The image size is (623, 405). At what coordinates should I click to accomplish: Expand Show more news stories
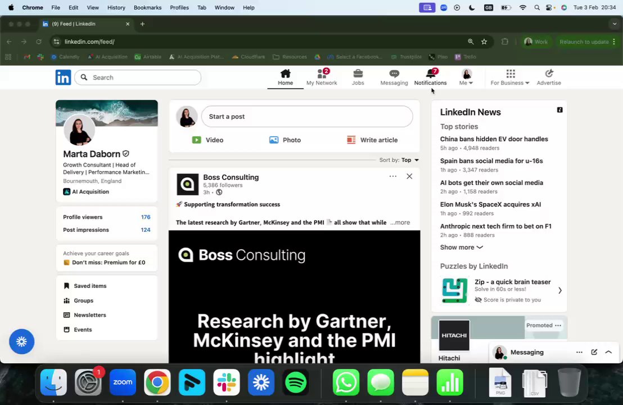(x=461, y=247)
